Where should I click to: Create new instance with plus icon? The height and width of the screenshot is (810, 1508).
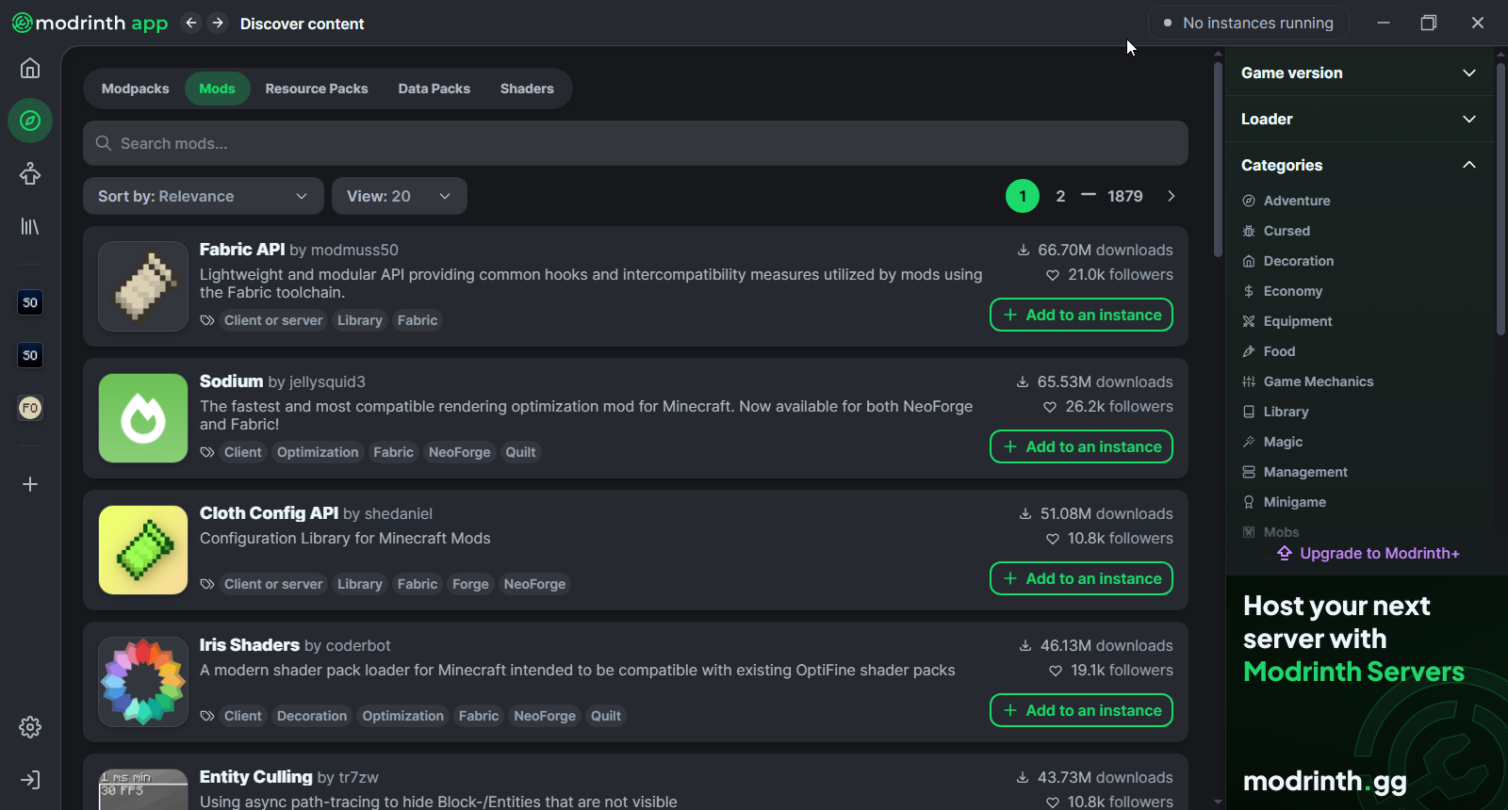[x=30, y=484]
